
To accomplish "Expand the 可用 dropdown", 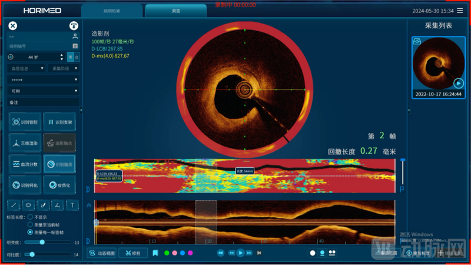I will point(43,91).
